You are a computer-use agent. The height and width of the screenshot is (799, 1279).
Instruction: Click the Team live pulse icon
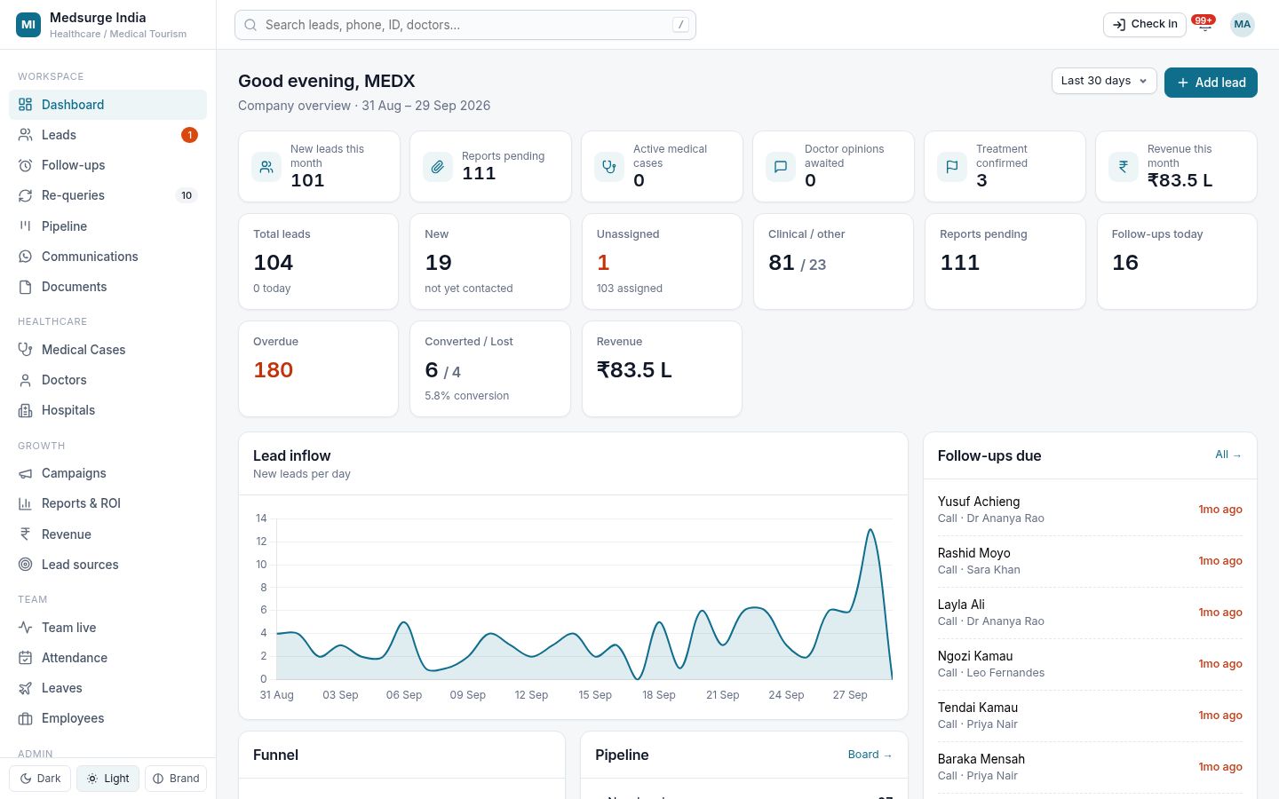tap(25, 628)
